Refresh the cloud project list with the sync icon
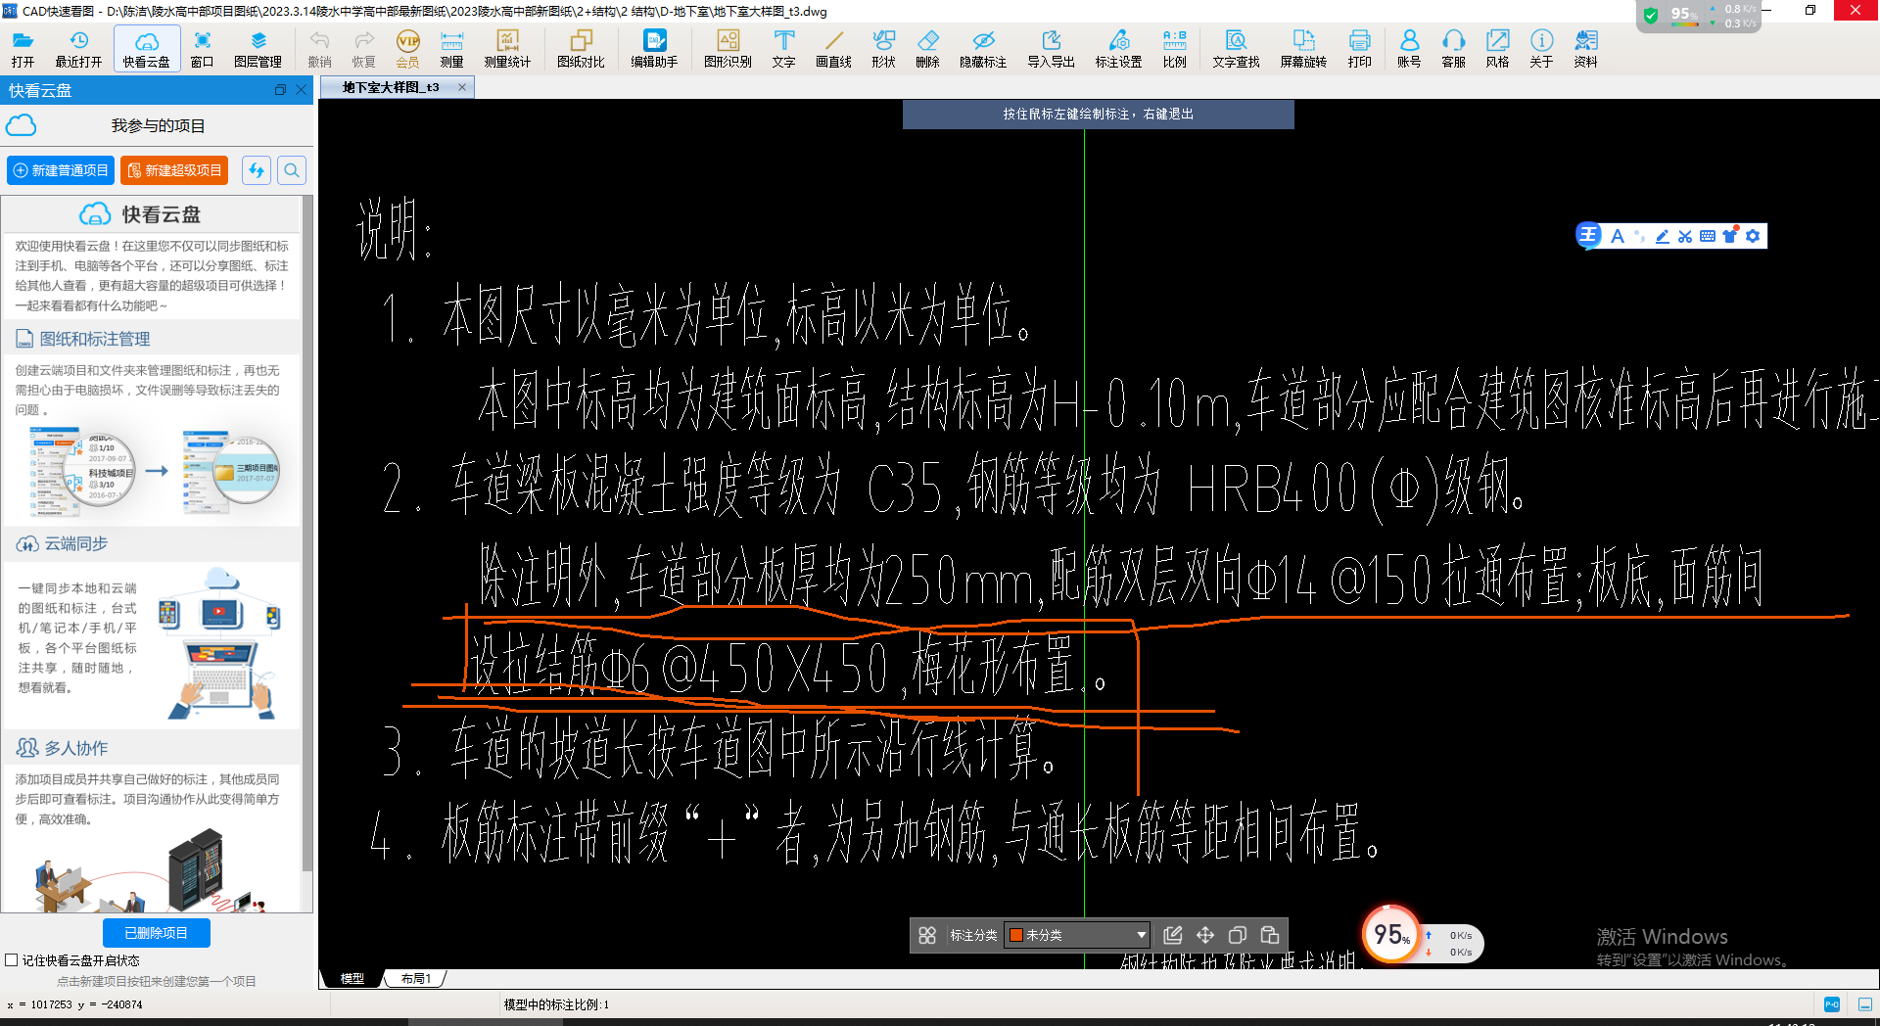This screenshot has width=1880, height=1026. (x=257, y=170)
